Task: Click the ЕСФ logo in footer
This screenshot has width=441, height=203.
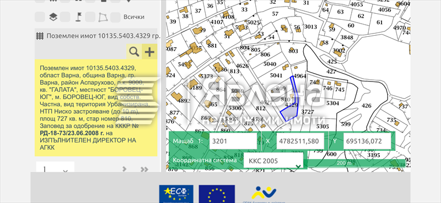Action: (176, 194)
